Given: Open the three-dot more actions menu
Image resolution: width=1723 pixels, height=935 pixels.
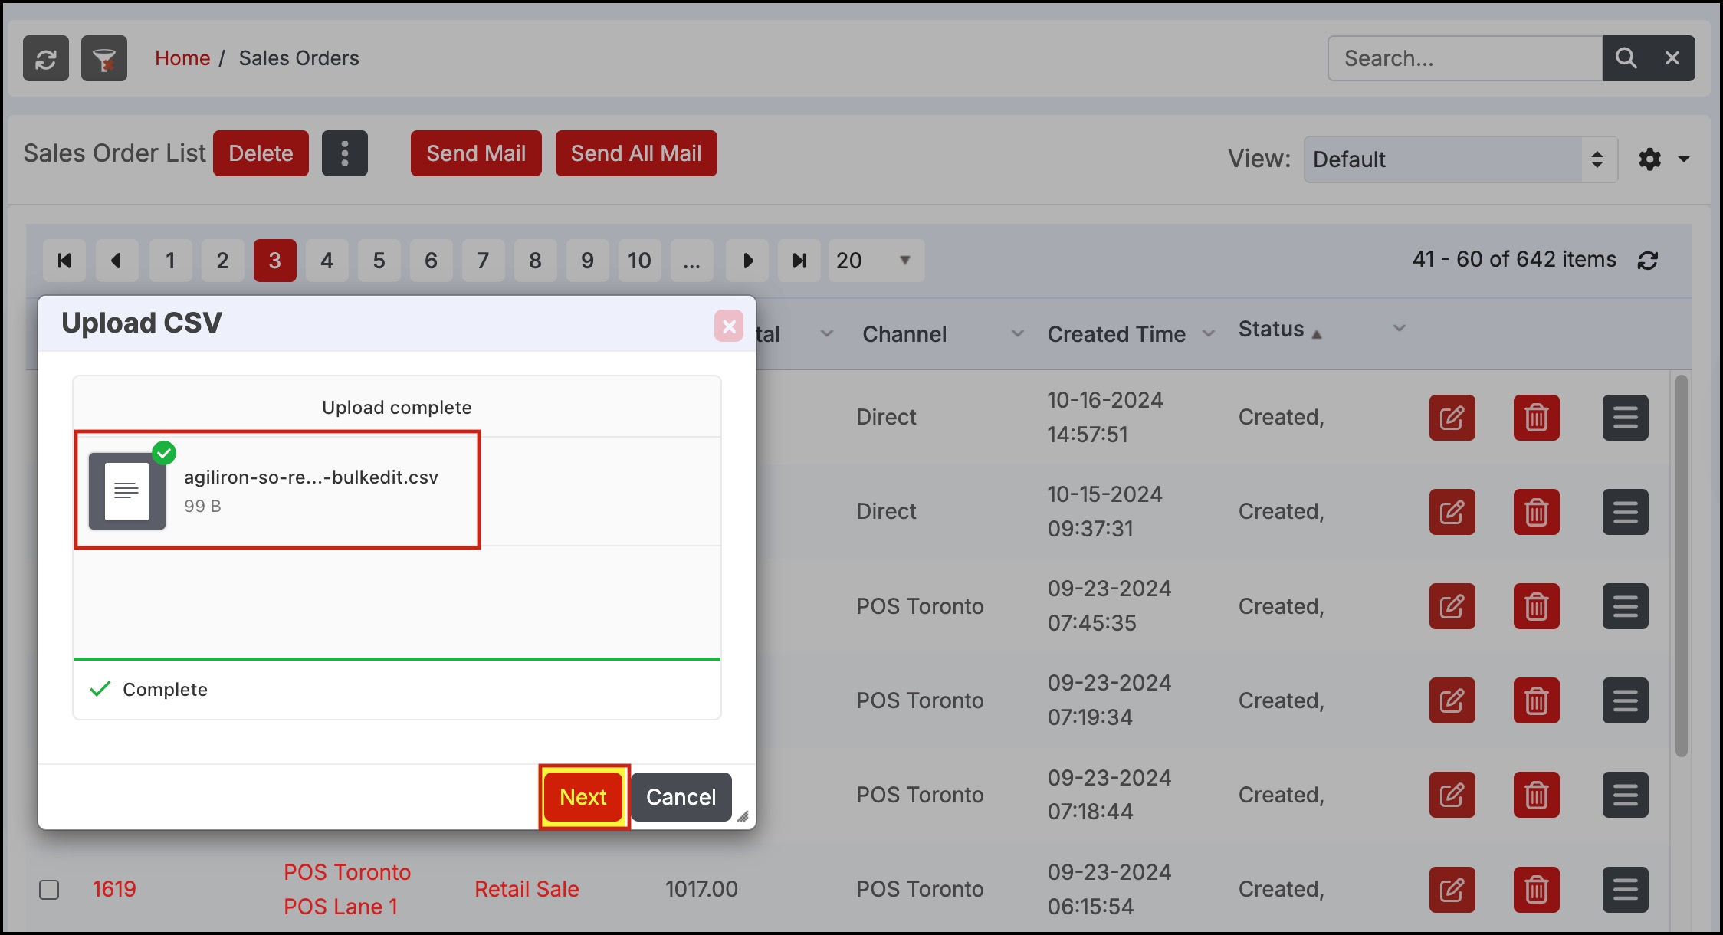Looking at the screenshot, I should (x=344, y=153).
